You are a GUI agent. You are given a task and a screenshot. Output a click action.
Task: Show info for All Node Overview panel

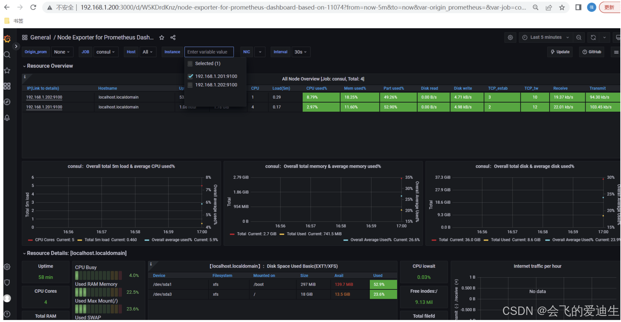point(25,77)
